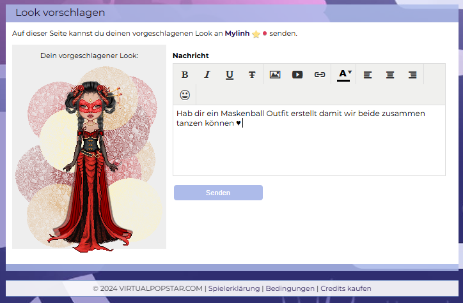Viewport: 463px width, 303px height.
Task: Click the '© 2024 VIRTUALPOPSTAR.COM' text
Action: point(148,288)
